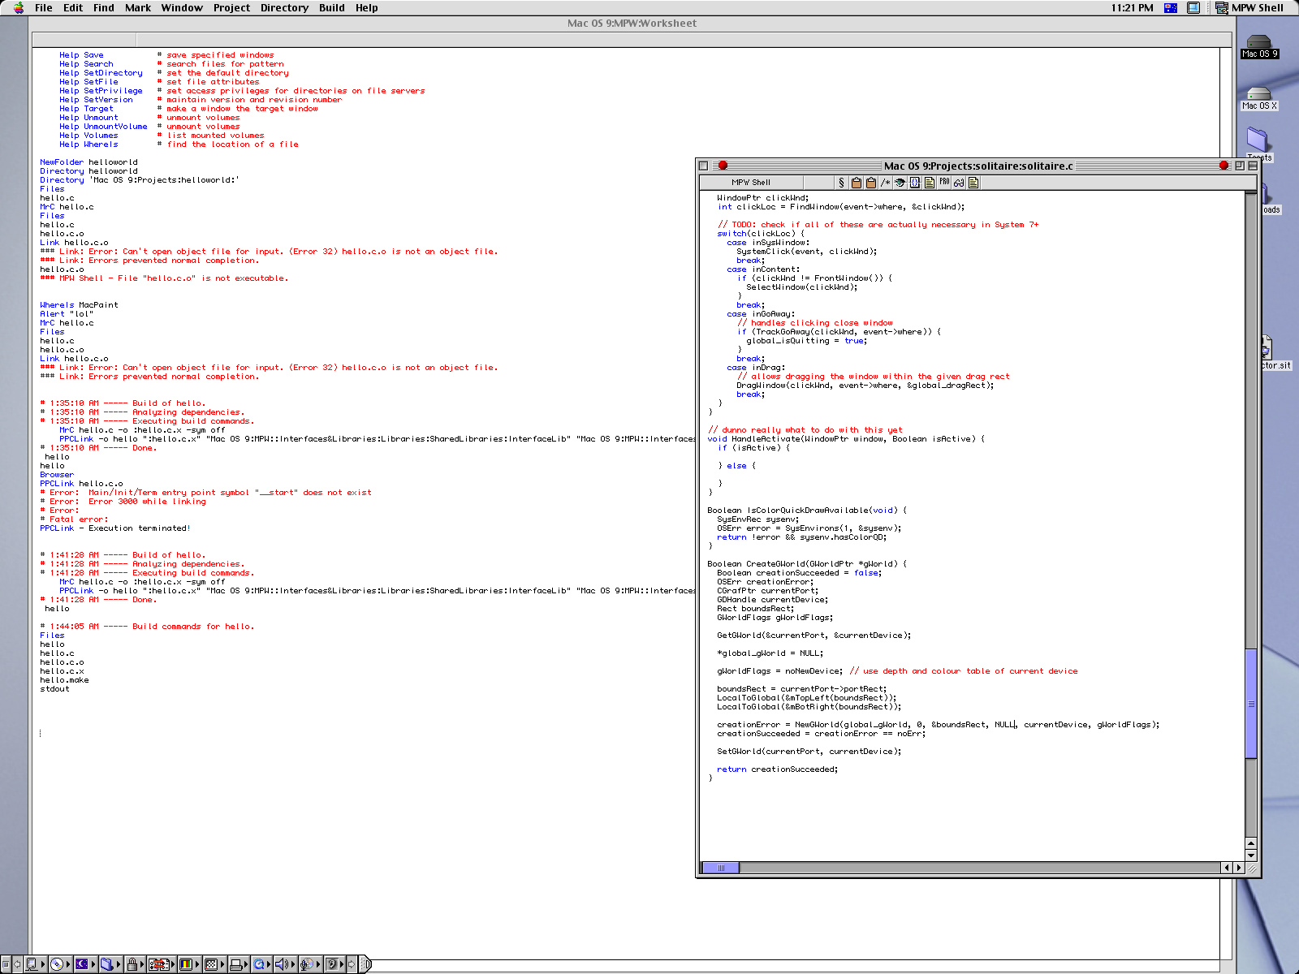The height and width of the screenshot is (974, 1299).
Task: Click the first clipboard icon in solitaire.c toolbar
Action: [x=856, y=183]
